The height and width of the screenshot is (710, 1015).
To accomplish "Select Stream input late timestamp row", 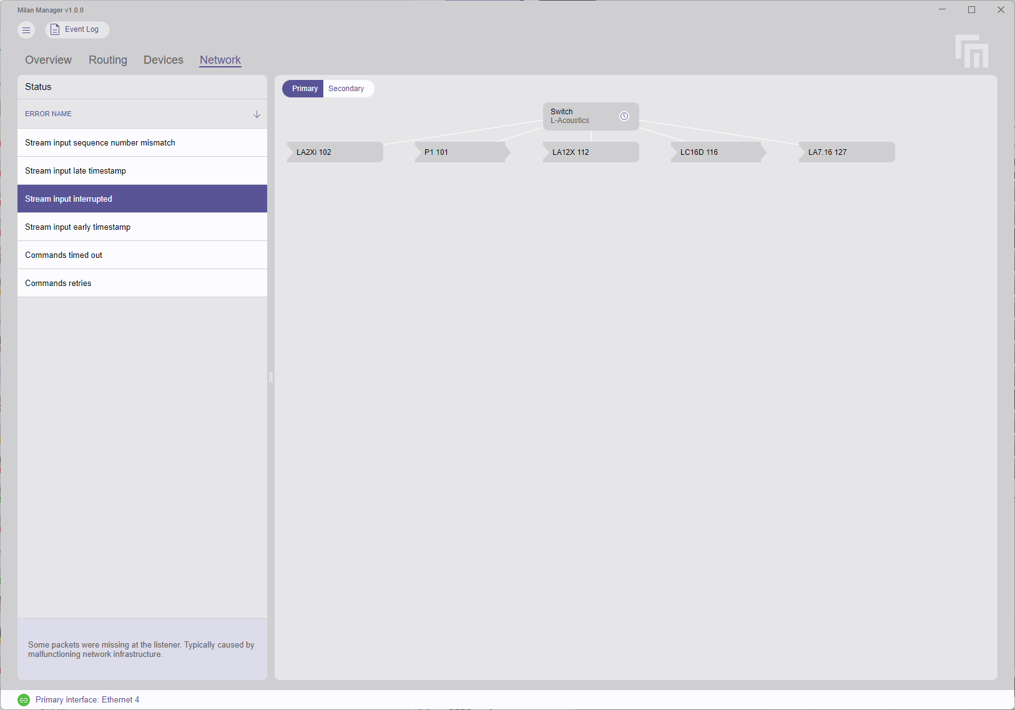I will click(142, 170).
